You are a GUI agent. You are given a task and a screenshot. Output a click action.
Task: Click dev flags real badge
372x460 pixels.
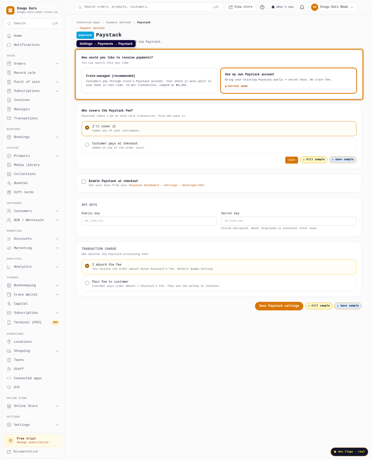tap(349, 452)
